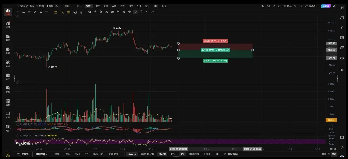
Task: Open the 链上 on-chain sidebar icon
Action: click(8, 64)
